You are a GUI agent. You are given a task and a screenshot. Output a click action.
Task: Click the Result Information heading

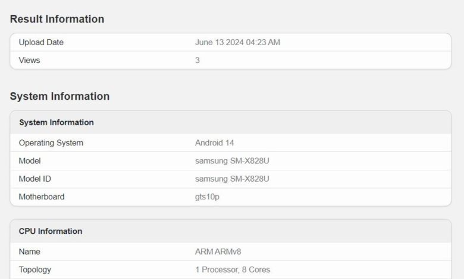[57, 19]
